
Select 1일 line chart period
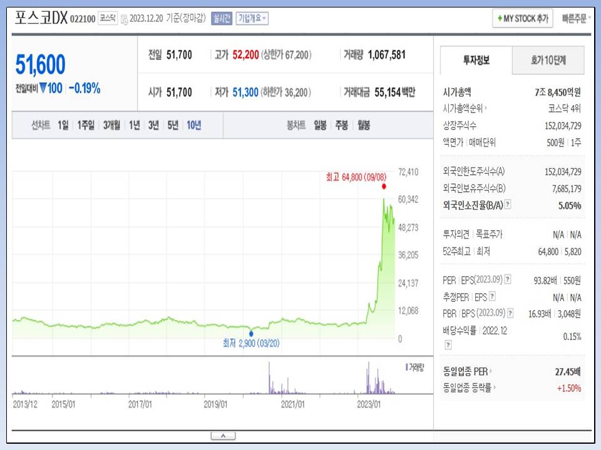(63, 125)
